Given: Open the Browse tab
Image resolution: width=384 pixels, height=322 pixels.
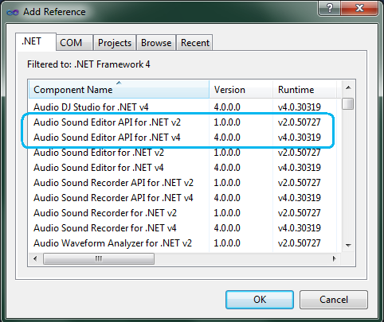Looking at the screenshot, I should 156,42.
